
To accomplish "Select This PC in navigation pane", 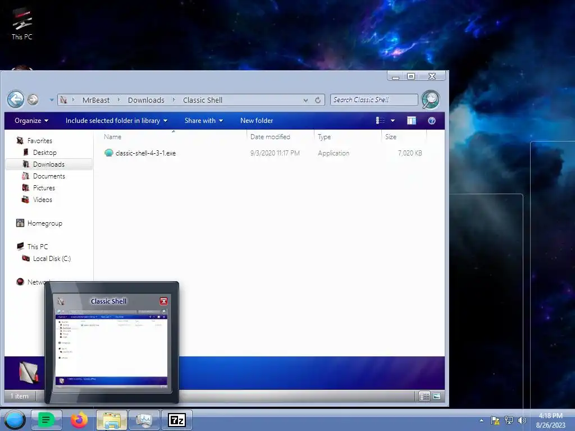I will tap(38, 247).
